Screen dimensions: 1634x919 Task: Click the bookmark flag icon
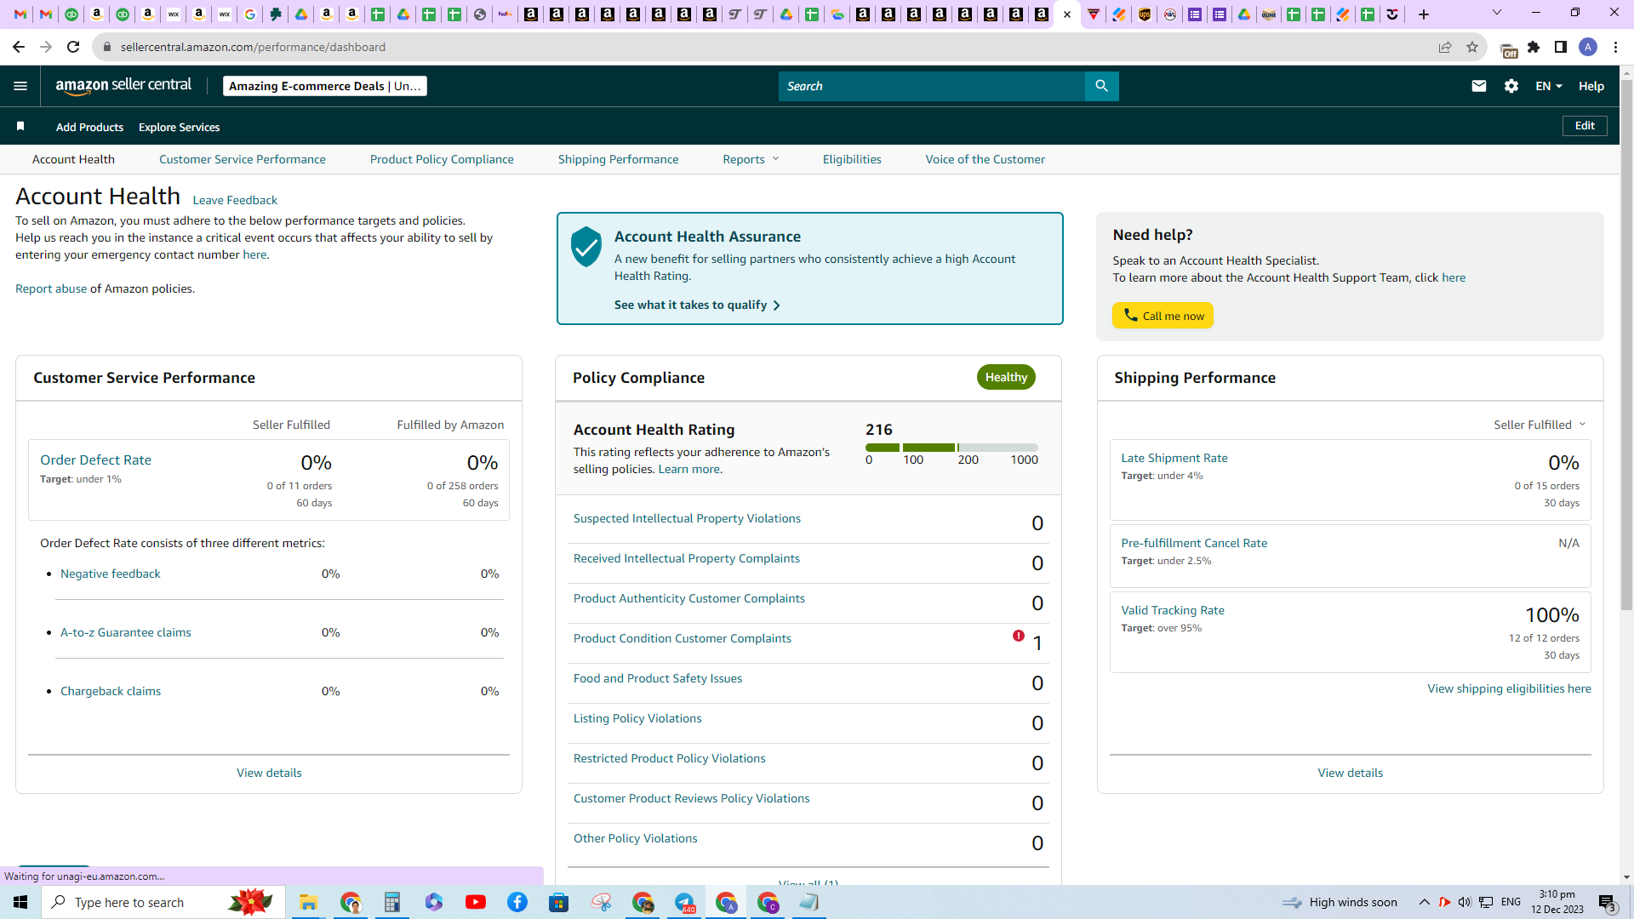(x=20, y=126)
